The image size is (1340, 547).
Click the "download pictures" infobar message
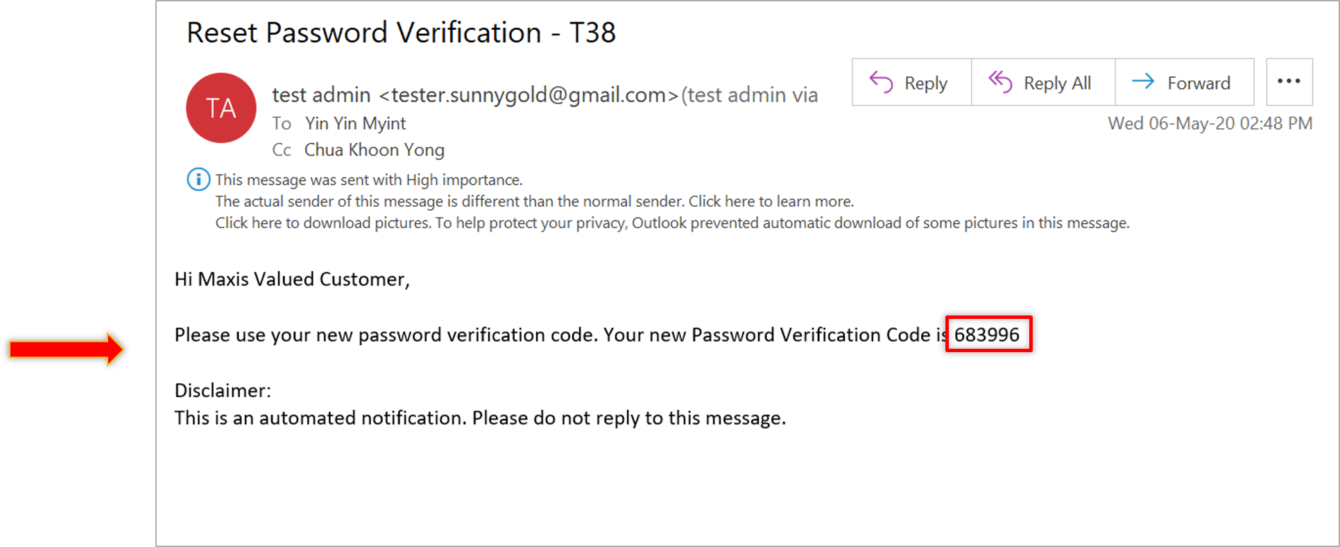click(671, 223)
